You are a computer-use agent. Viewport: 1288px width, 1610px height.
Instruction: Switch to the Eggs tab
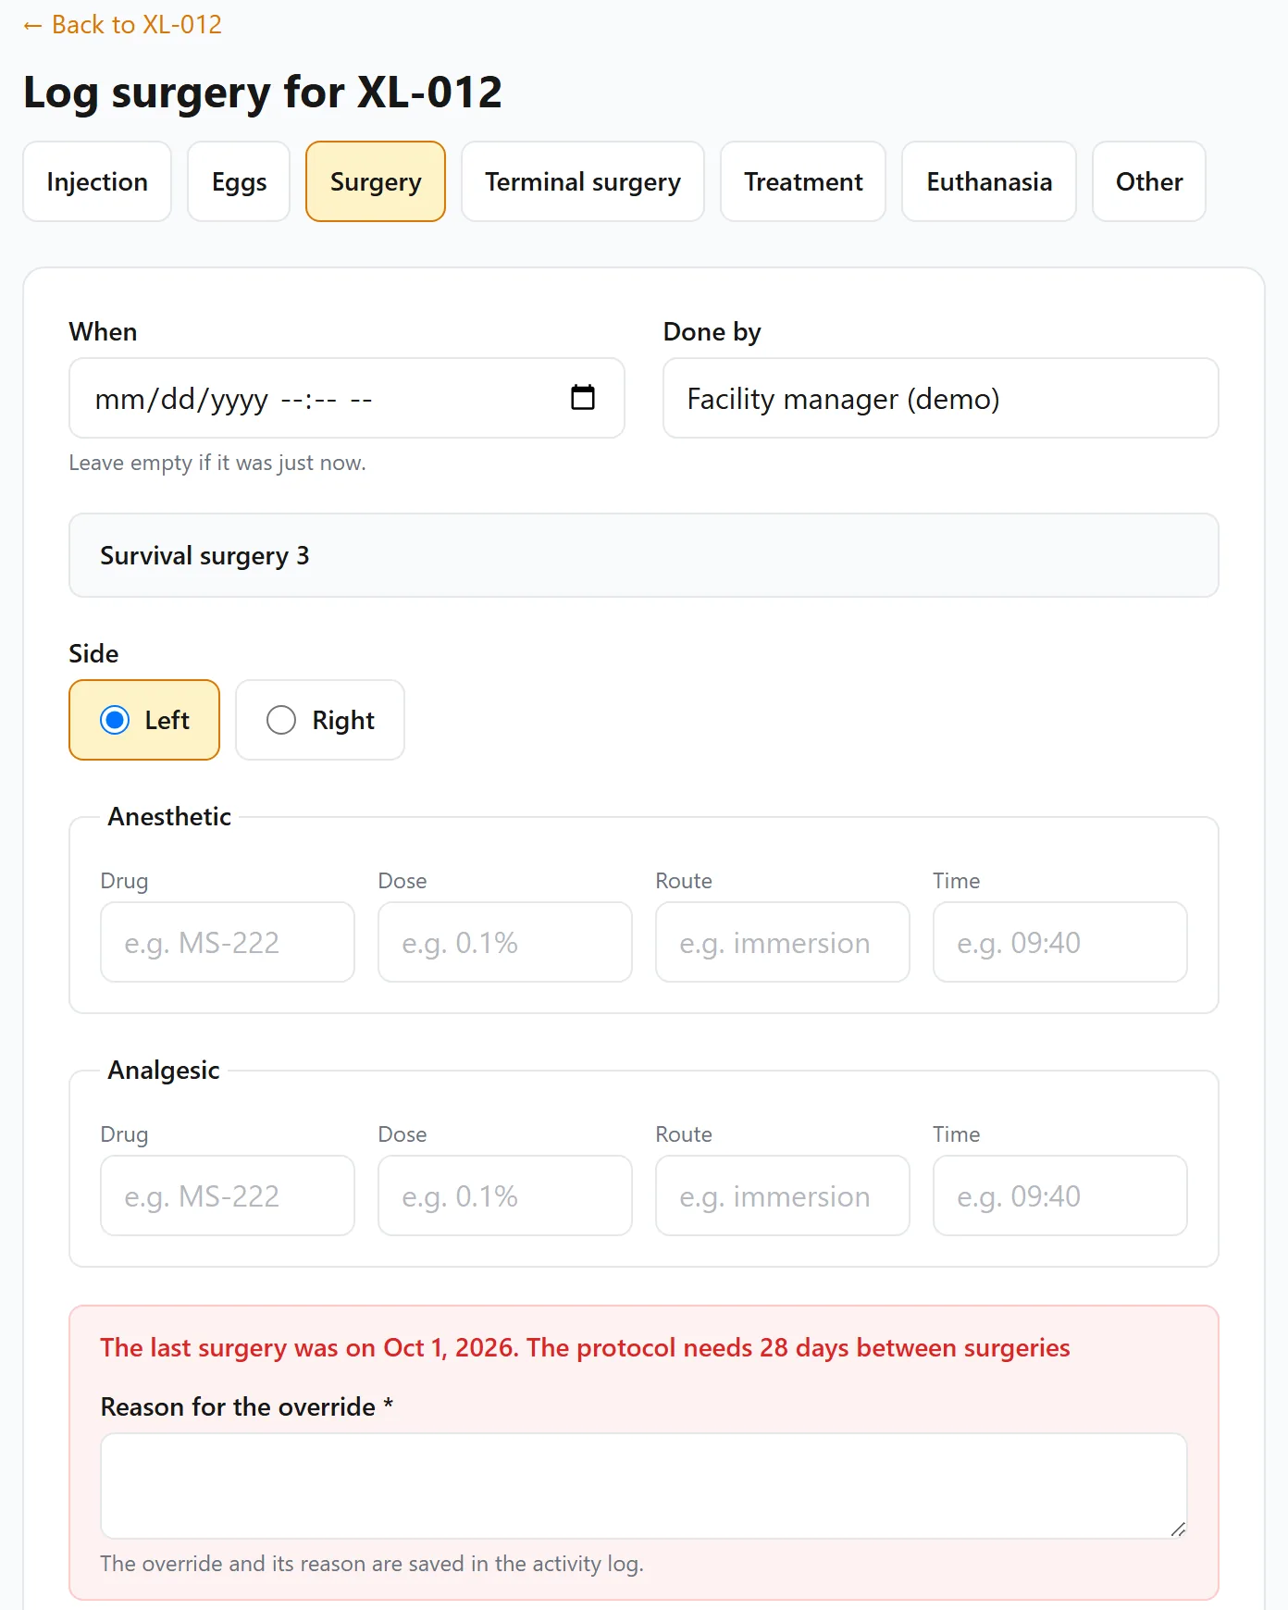coord(239,181)
